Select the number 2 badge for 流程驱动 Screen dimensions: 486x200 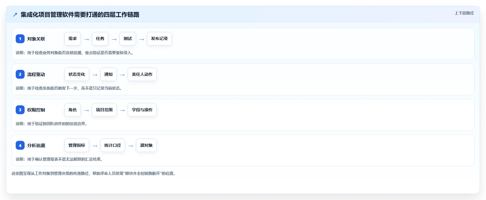click(20, 74)
